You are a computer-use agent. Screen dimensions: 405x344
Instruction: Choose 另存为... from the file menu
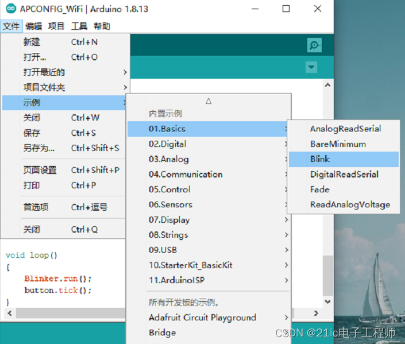click(64, 148)
